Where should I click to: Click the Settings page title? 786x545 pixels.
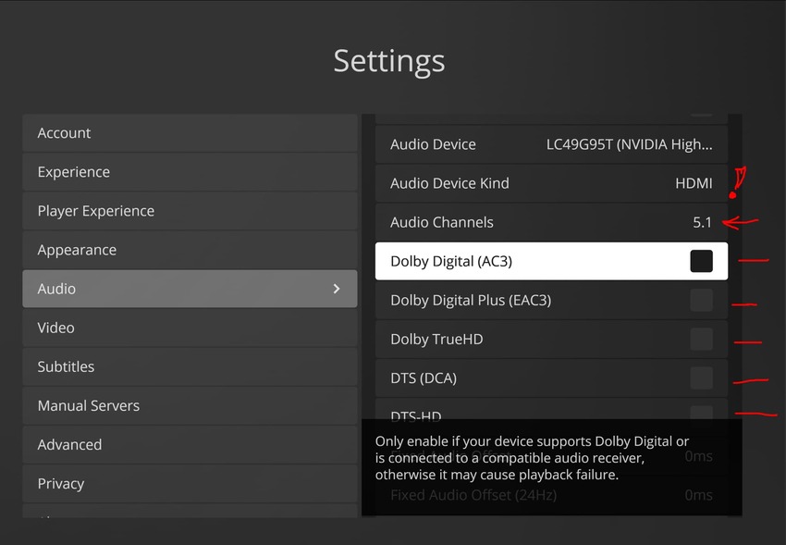coord(389,61)
